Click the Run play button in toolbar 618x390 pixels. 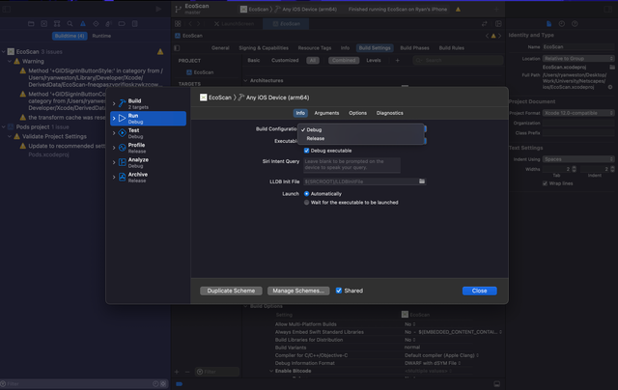pyautogui.click(x=158, y=9)
